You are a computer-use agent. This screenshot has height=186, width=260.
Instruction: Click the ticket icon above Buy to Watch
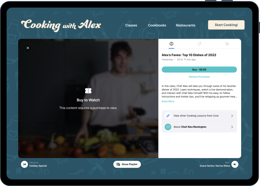coord(88,91)
